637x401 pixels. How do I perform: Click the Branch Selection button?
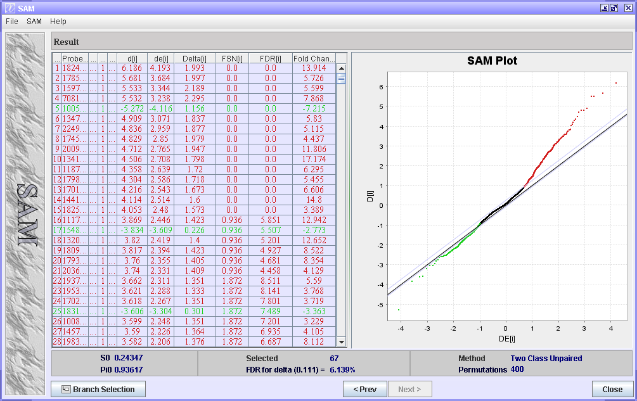click(x=98, y=389)
